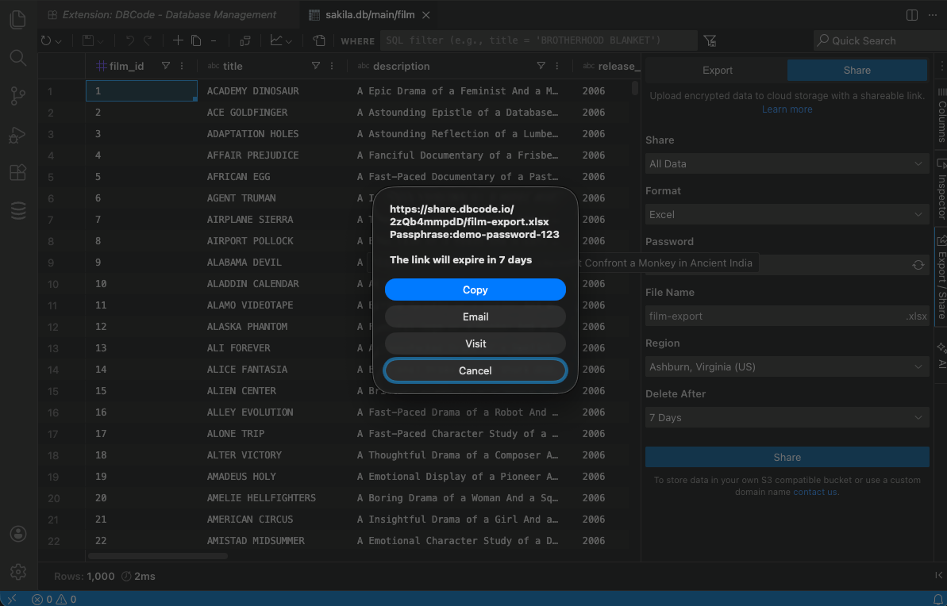Regenerate password with the refresh icon
947x606 pixels.
(918, 265)
